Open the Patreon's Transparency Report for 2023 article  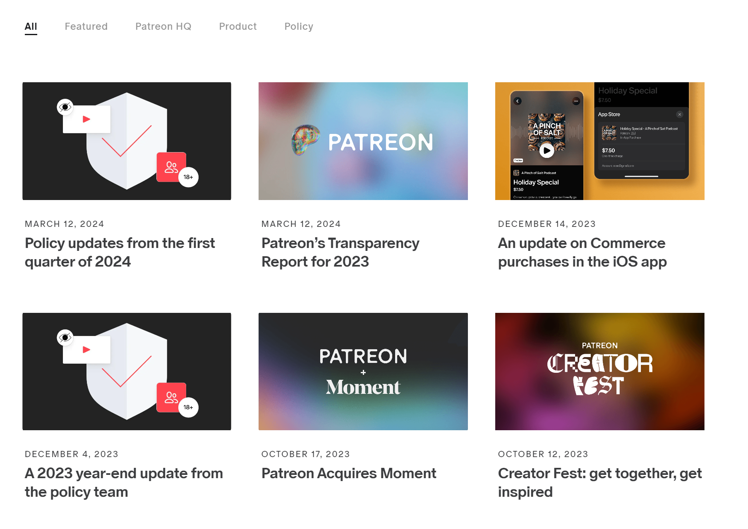(x=340, y=252)
